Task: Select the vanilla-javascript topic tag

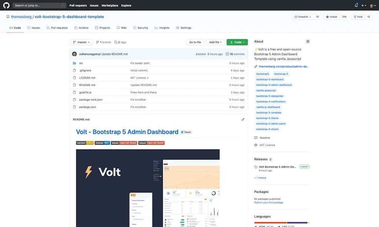Action: coord(266,90)
